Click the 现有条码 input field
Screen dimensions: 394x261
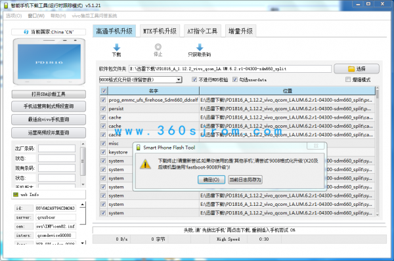point(56,168)
